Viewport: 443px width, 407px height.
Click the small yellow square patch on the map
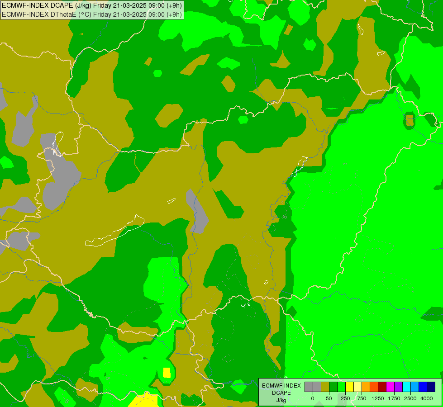167,373
